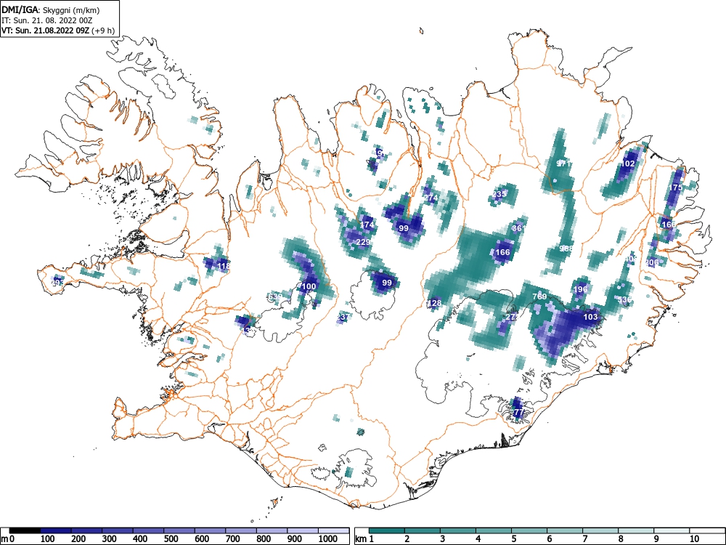Viewport: 726px width, 545px height.
Task: Click the visibility value '229' on the map
Action: click(364, 243)
